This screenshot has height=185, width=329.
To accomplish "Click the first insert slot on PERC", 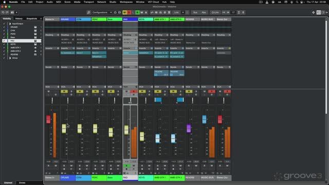I will tap(99, 53).
